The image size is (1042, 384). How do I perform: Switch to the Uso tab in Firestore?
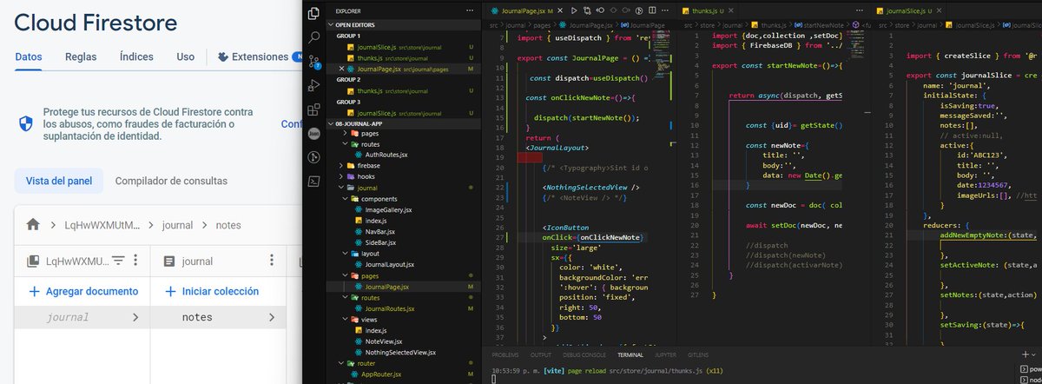pyautogui.click(x=186, y=57)
